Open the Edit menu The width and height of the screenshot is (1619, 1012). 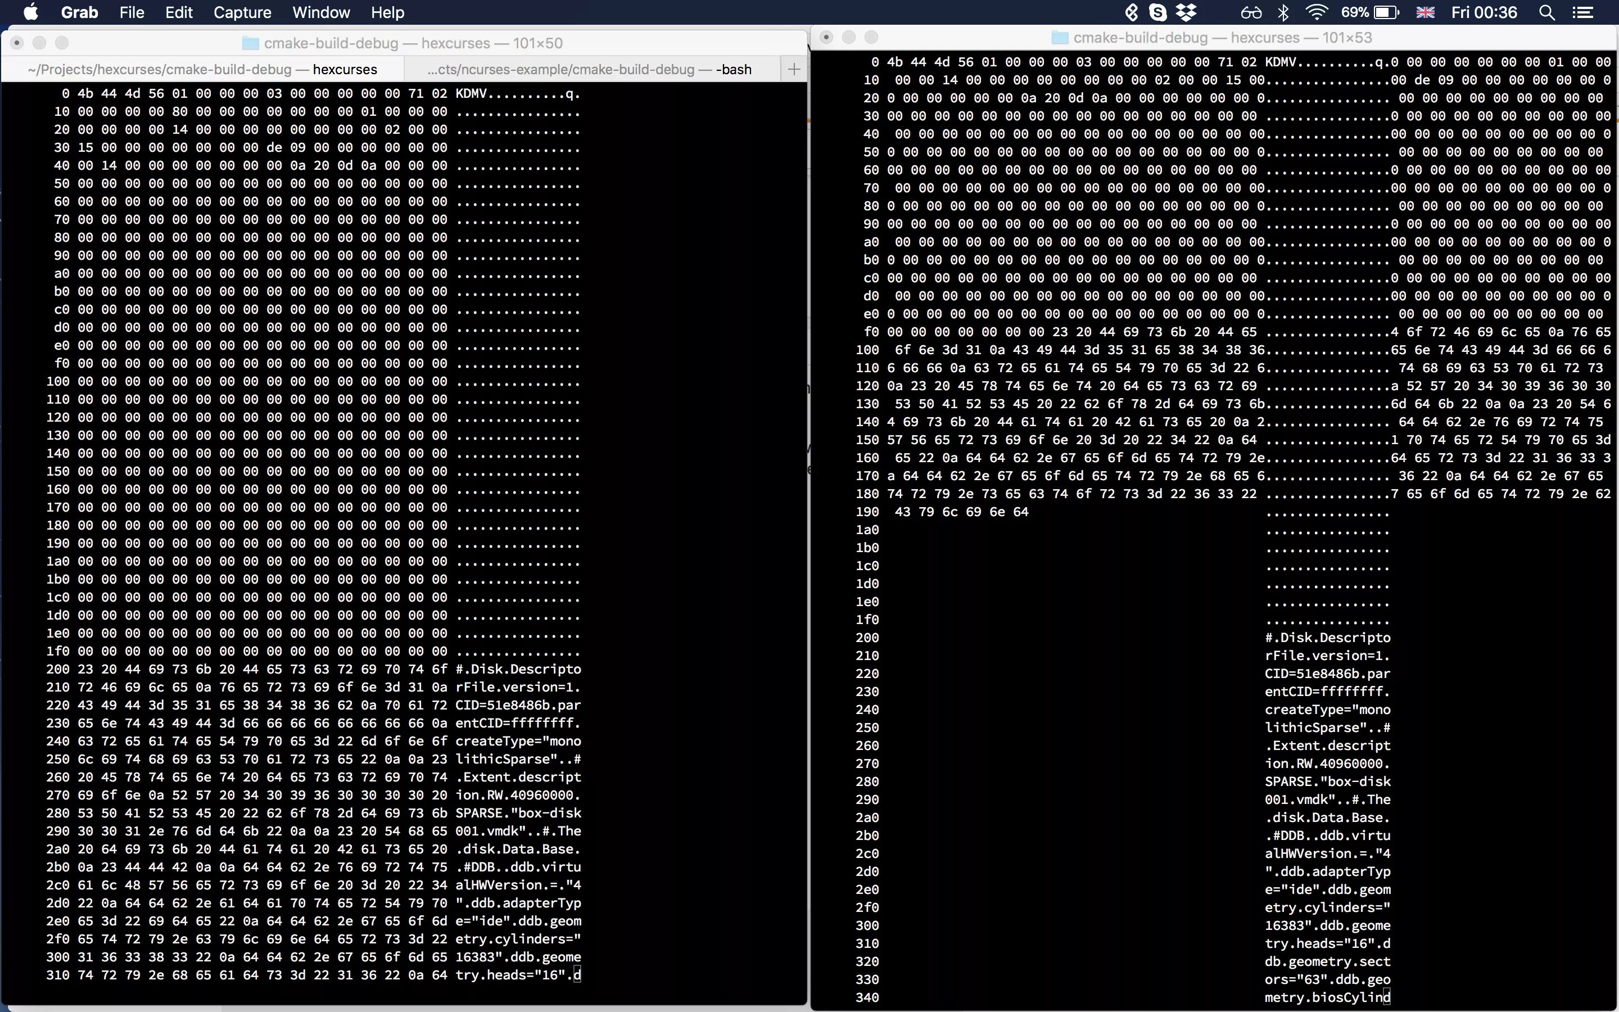(x=179, y=12)
